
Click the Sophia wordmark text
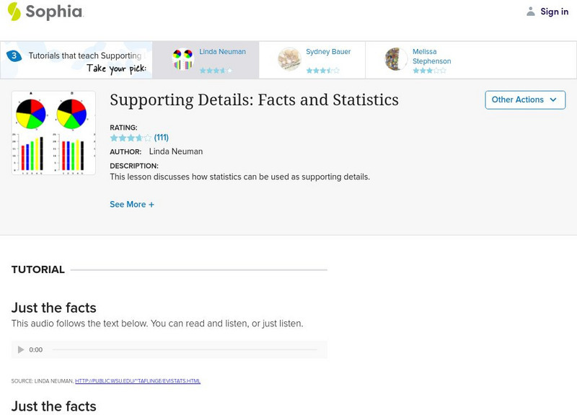(54, 12)
